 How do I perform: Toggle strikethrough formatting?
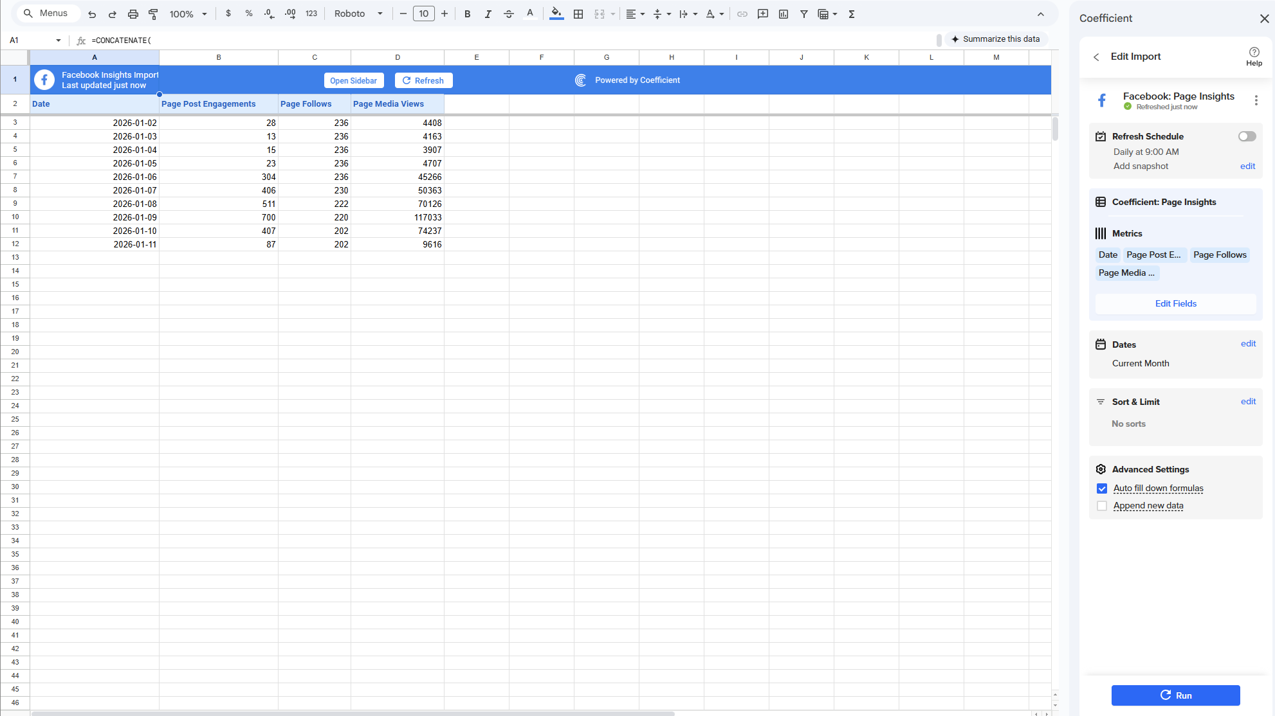508,14
